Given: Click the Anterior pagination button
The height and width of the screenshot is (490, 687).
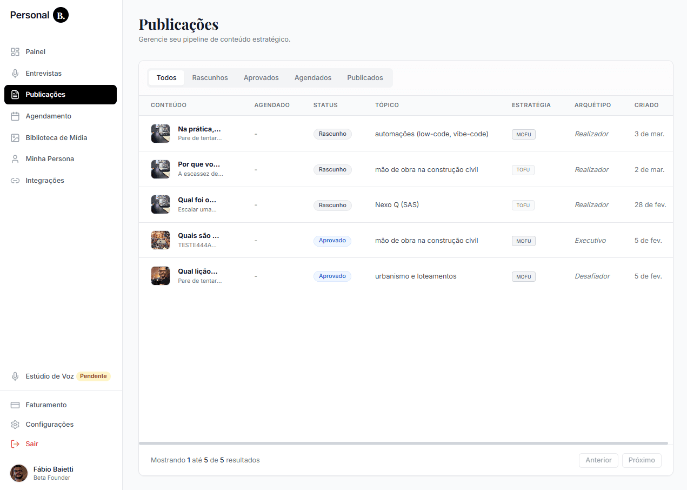Looking at the screenshot, I should (598, 460).
